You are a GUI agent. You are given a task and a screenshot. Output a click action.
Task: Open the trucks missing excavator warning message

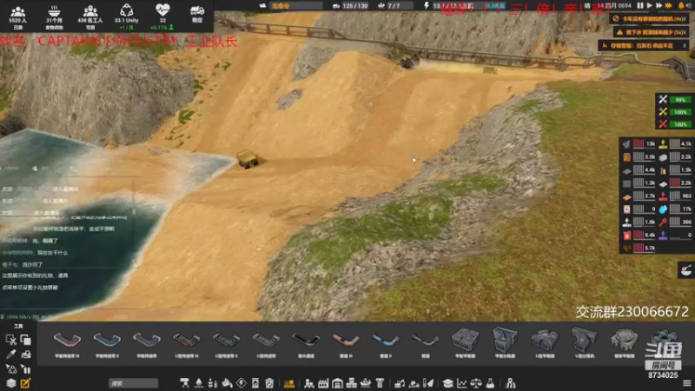pyautogui.click(x=649, y=19)
